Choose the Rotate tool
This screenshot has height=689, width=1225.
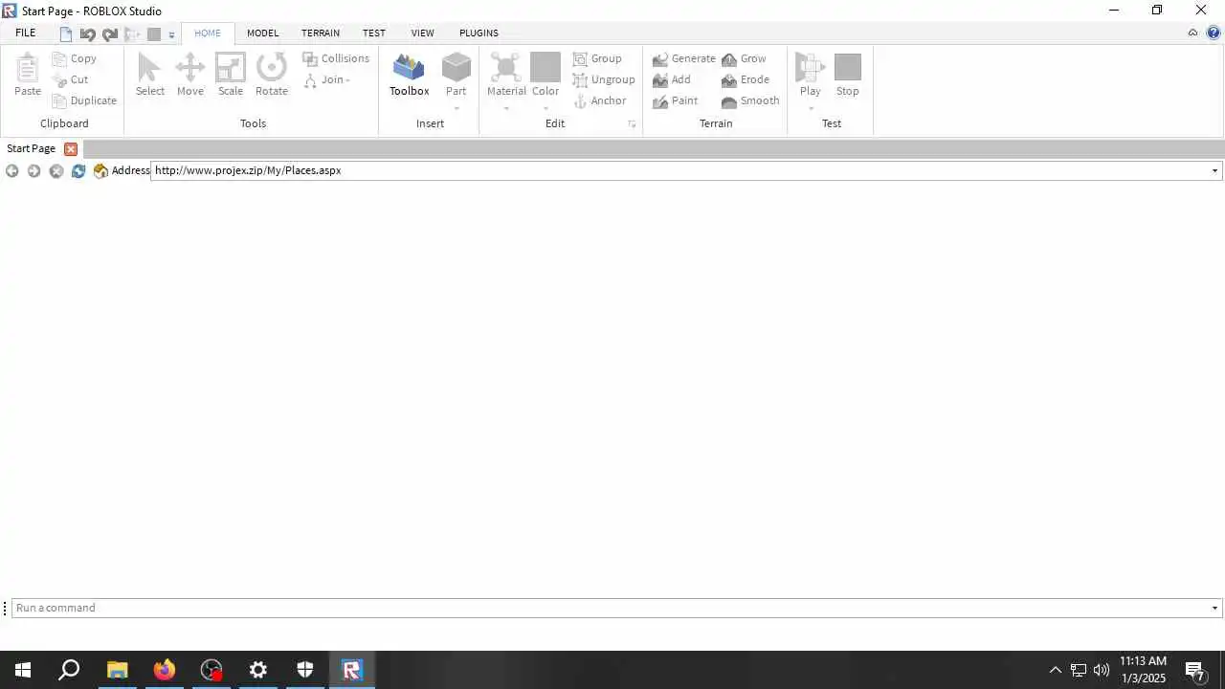pyautogui.click(x=272, y=75)
